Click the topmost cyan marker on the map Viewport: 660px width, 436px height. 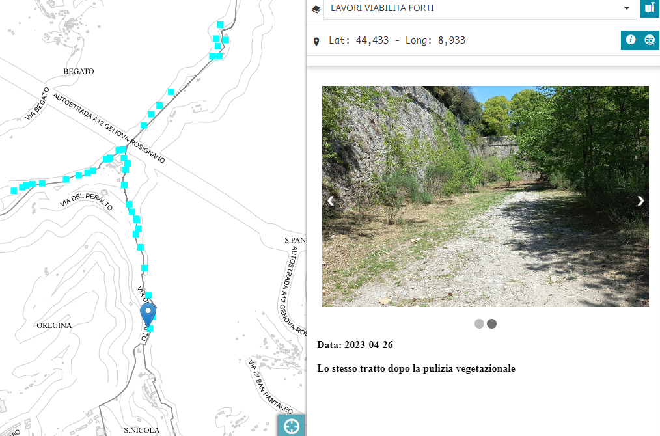click(220, 25)
